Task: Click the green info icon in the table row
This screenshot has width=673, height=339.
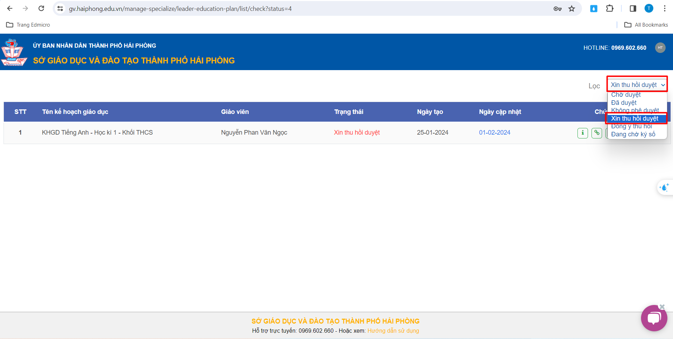Action: [x=582, y=133]
